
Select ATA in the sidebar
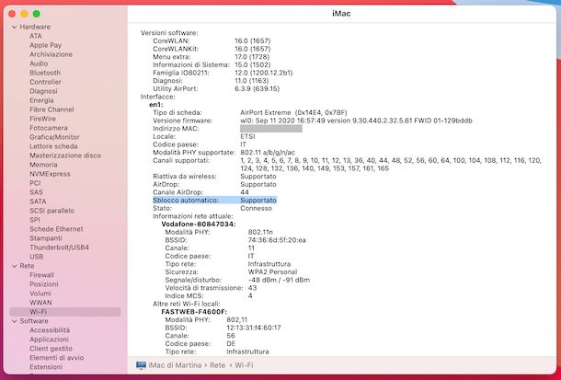[x=36, y=36]
